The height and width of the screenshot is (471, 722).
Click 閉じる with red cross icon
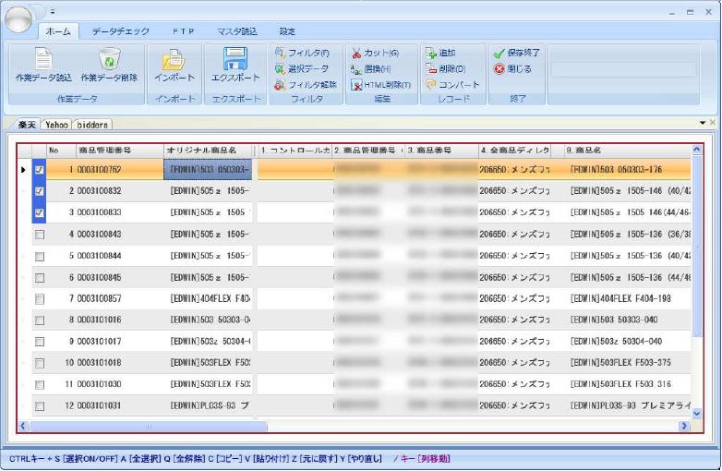513,69
